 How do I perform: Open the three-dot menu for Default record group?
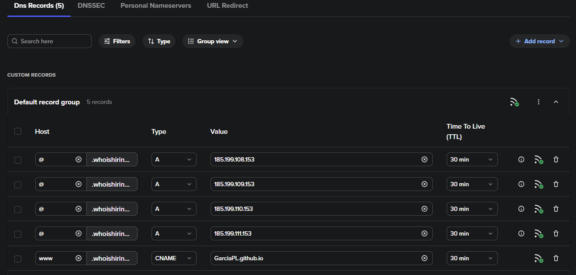[539, 102]
